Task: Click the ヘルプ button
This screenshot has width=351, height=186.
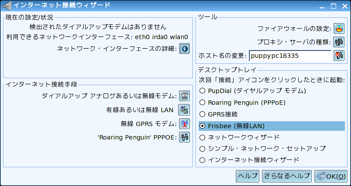Action: [248, 176]
